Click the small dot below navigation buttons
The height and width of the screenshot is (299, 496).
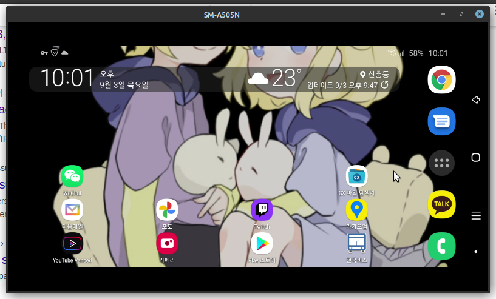pos(476,252)
